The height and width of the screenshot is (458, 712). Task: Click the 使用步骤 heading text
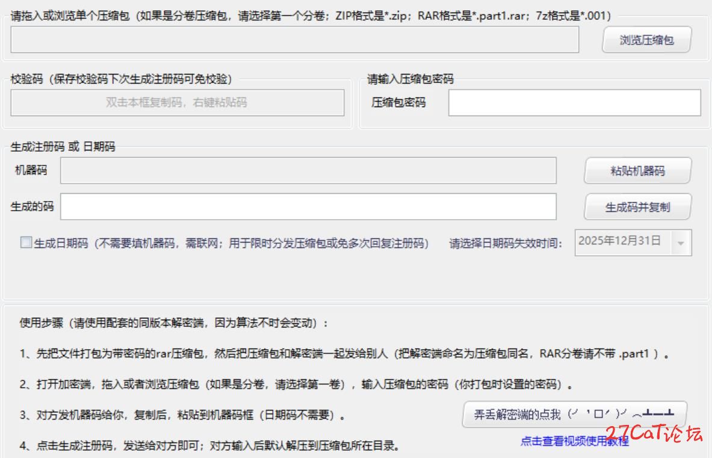(x=173, y=323)
